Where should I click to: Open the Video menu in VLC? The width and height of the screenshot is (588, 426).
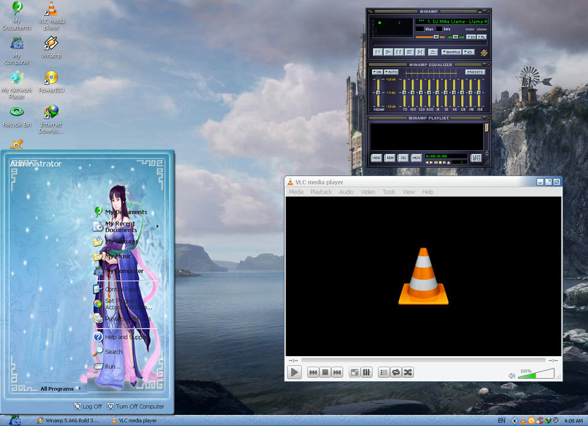368,192
